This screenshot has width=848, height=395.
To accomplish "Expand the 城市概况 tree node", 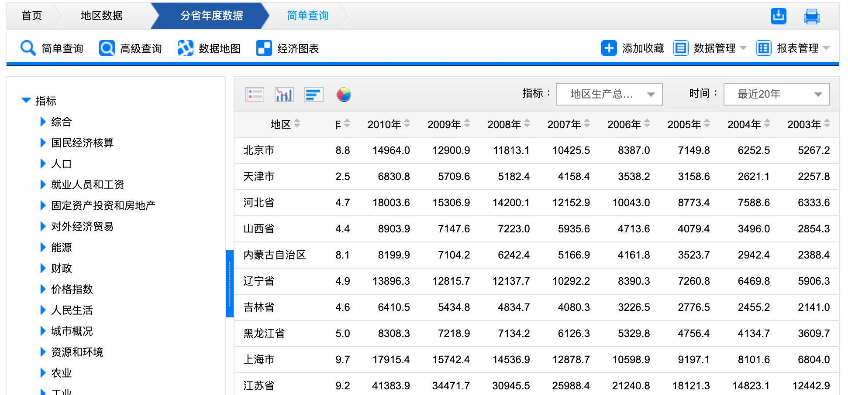I will 43,331.
